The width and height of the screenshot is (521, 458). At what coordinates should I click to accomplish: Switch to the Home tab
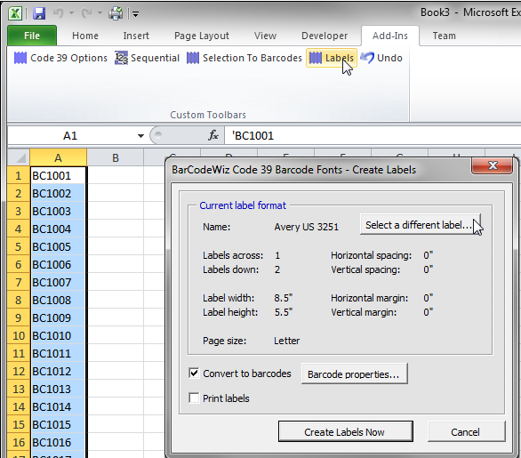85,36
